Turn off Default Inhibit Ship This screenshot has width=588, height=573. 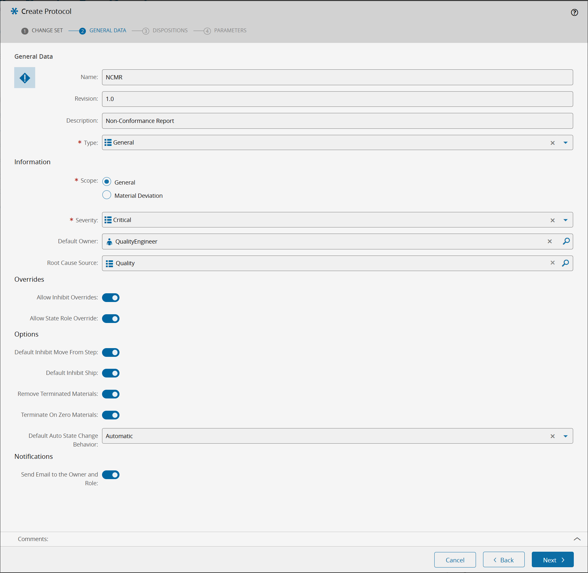pos(111,373)
